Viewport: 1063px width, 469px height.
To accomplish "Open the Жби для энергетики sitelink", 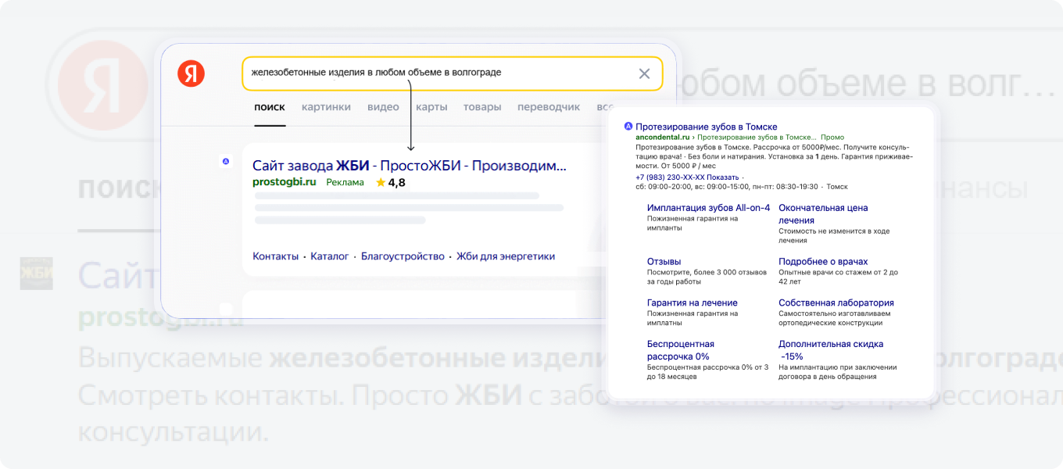I will (x=506, y=256).
